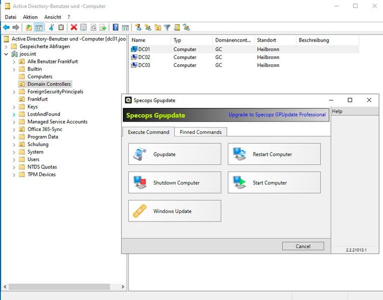Open the Aktion menu
The height and width of the screenshot is (300, 383).
[30, 17]
